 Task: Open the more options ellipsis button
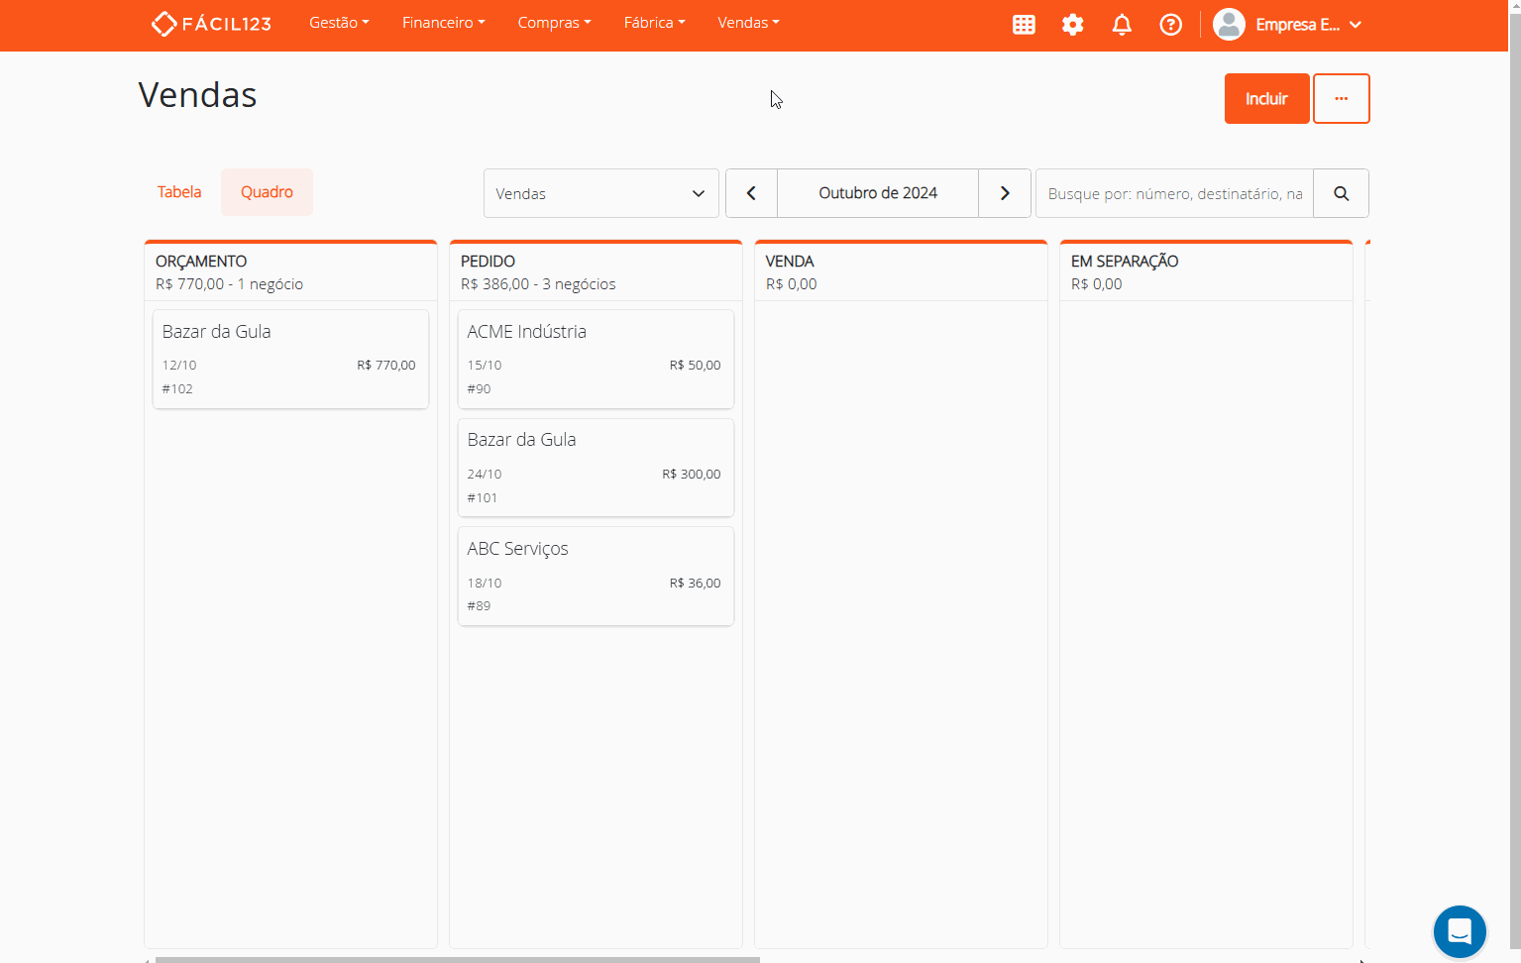tap(1341, 99)
